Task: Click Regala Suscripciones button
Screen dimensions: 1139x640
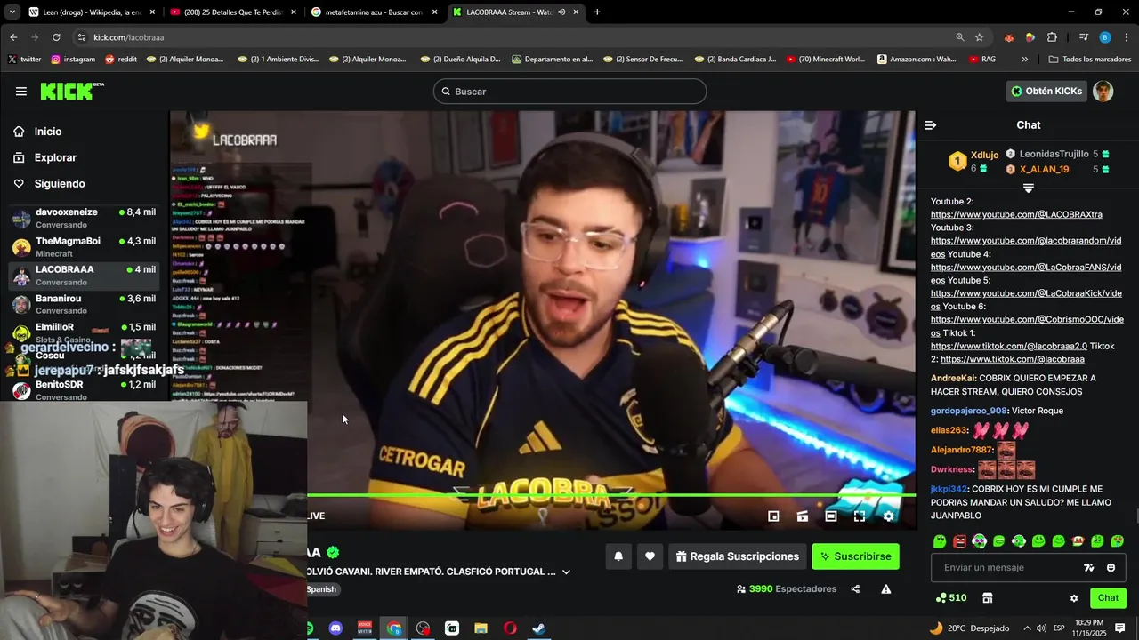Action: (738, 556)
